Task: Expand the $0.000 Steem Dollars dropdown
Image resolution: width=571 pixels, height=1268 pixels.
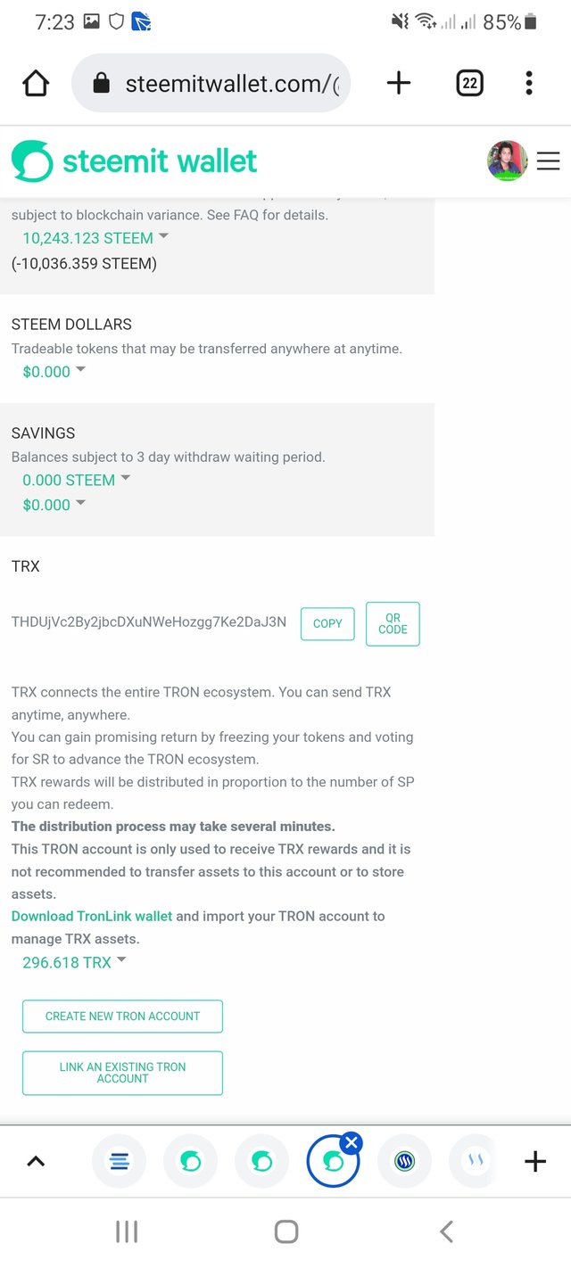Action: pos(54,372)
